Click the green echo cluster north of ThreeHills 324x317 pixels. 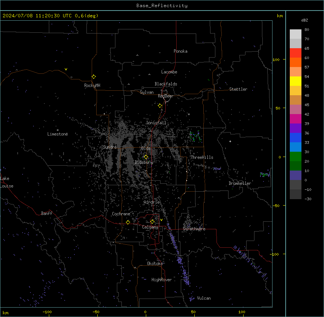click(195, 136)
